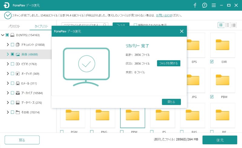This screenshot has height=148, width=242.
Task: Expand the オーディオ category
Action: click(8, 74)
